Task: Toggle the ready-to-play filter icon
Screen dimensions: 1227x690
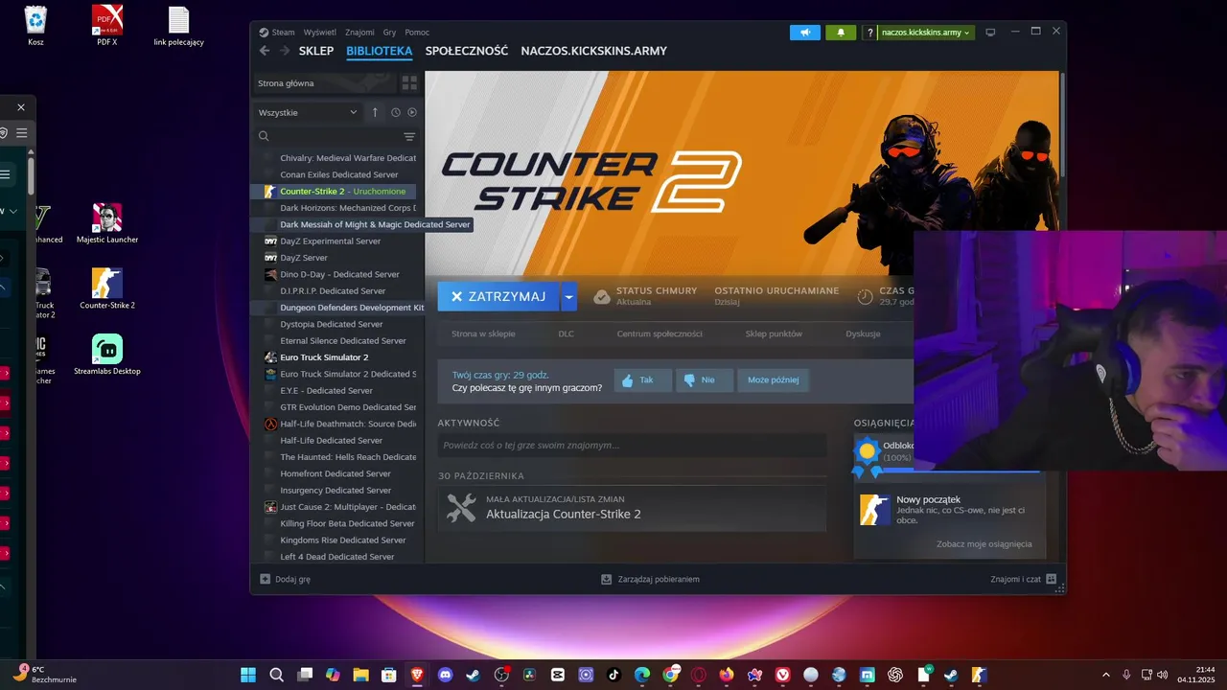Action: (x=412, y=112)
